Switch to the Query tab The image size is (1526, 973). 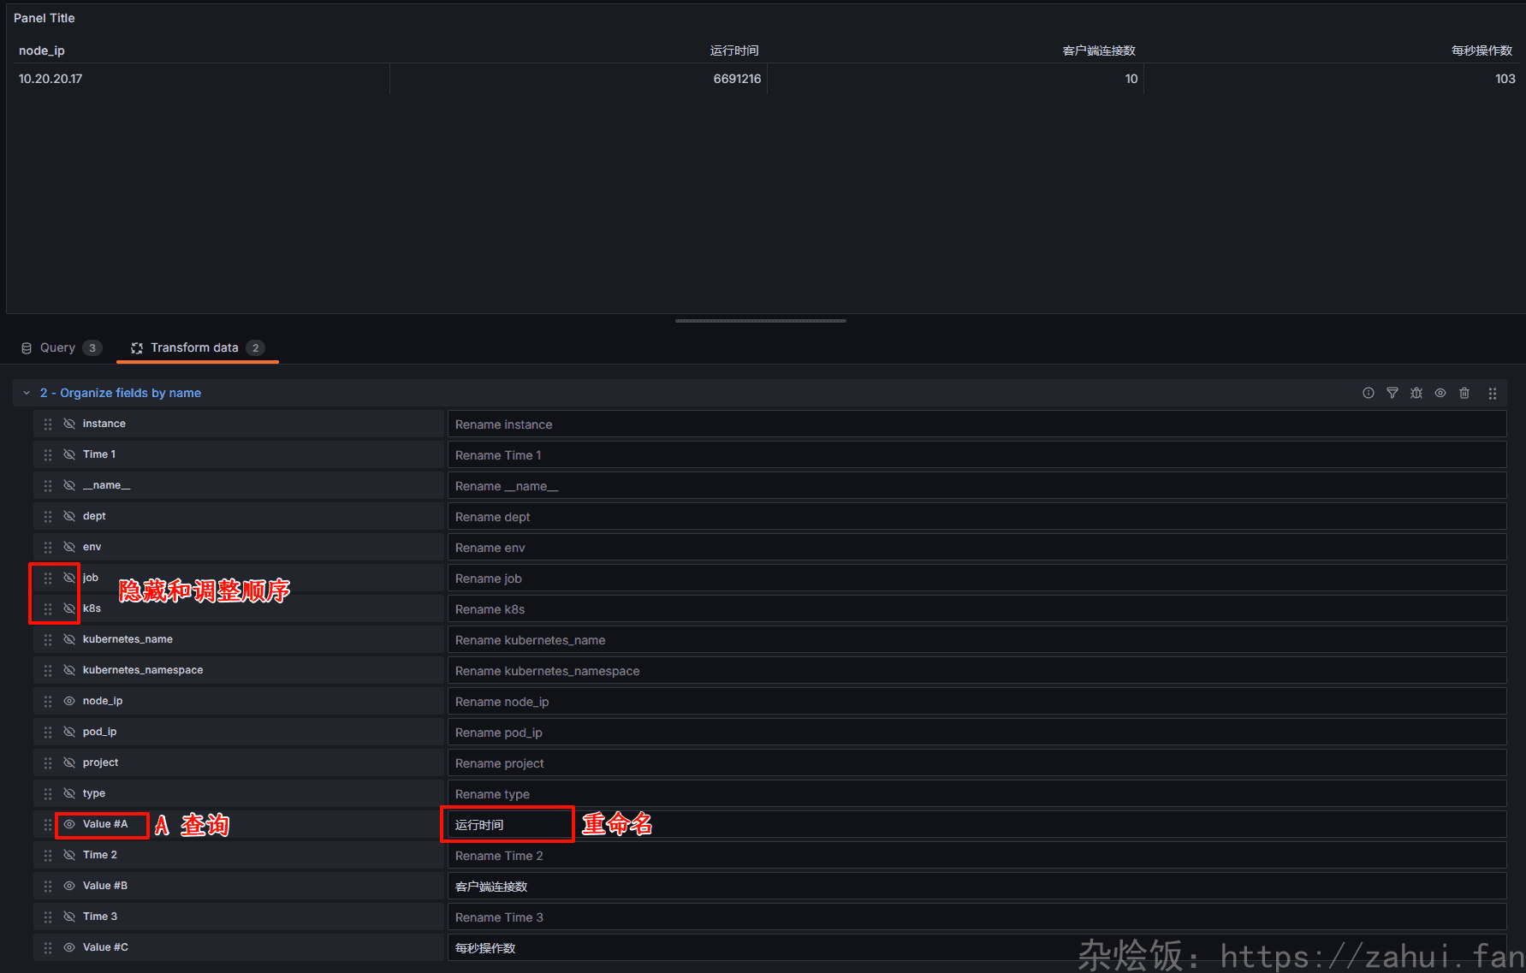tap(58, 347)
